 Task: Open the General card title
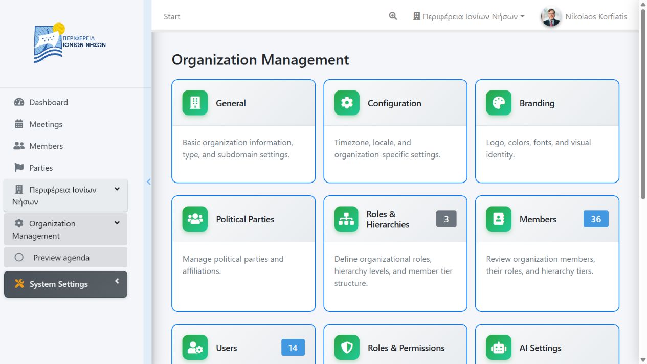231,103
